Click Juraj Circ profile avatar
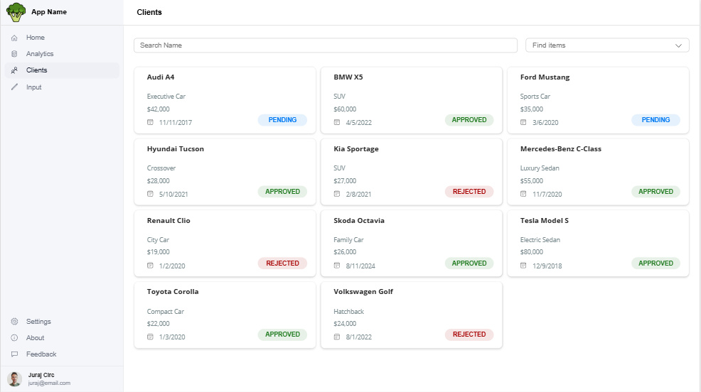The height and width of the screenshot is (392, 701). (x=15, y=379)
